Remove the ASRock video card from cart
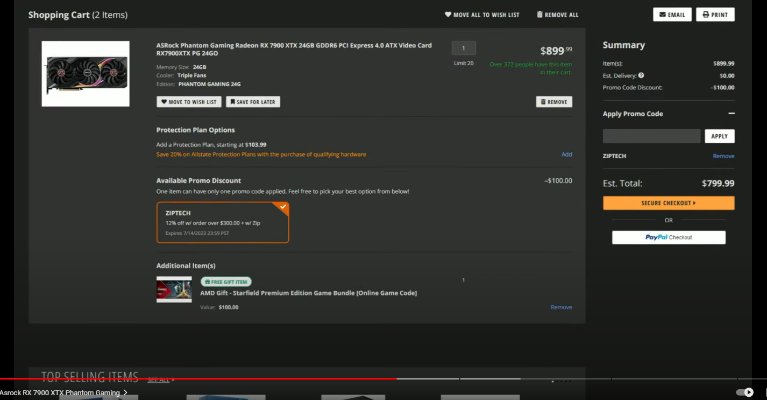 [554, 102]
